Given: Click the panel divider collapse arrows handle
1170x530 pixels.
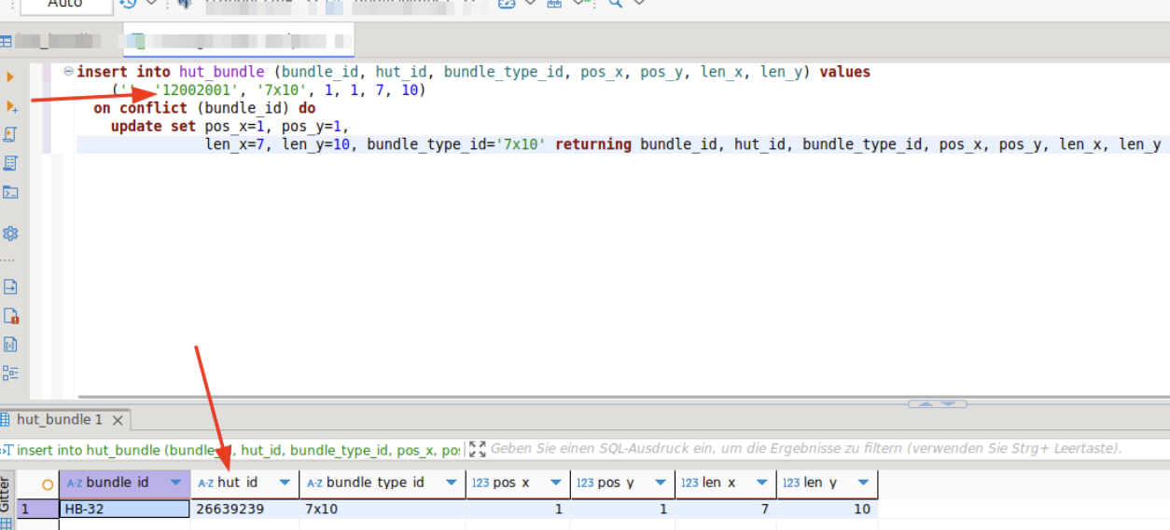Looking at the screenshot, I should coord(937,404).
